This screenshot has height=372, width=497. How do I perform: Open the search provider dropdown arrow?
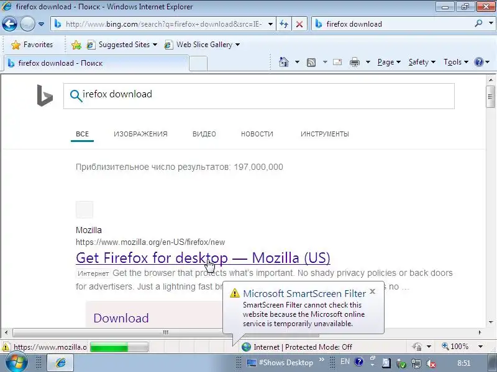(491, 24)
